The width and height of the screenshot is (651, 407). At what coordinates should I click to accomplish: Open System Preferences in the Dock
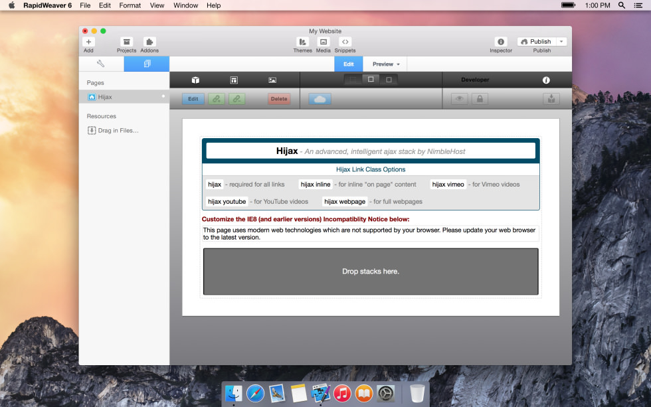[385, 393]
